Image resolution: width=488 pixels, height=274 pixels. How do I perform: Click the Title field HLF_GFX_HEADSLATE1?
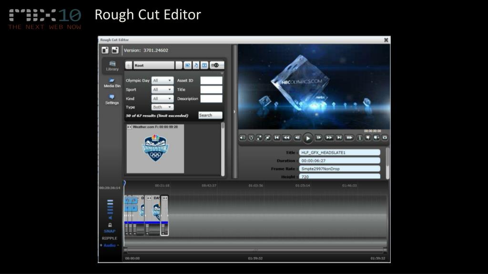[339, 153]
